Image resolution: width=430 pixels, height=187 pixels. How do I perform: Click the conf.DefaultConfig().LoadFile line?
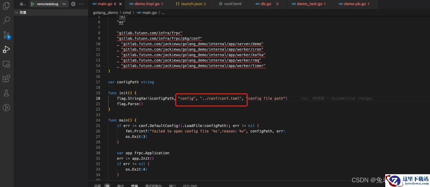point(188,126)
